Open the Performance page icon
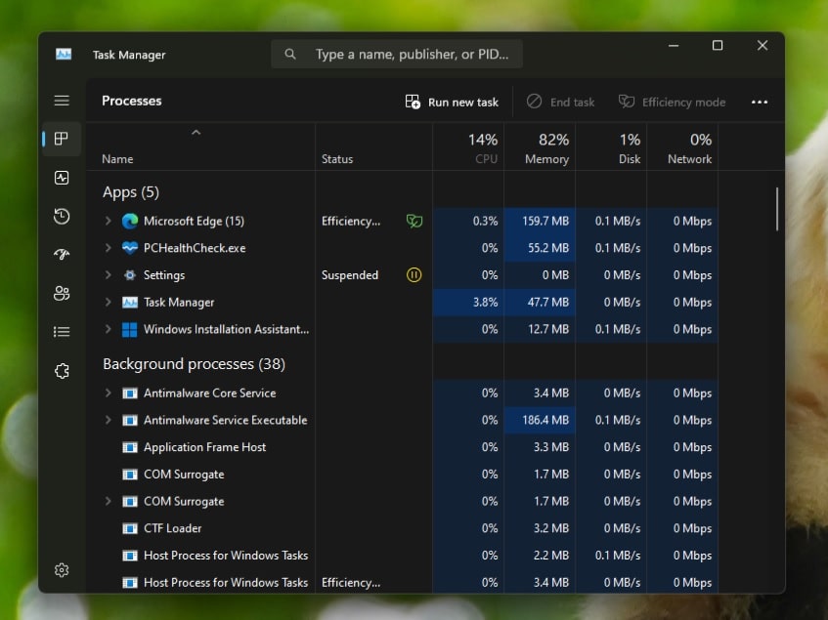Viewport: 828px width, 620px height. (62, 178)
